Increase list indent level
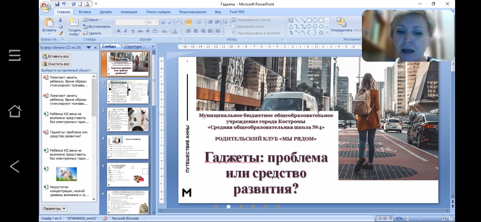This screenshot has height=222, width=481. click(217, 22)
